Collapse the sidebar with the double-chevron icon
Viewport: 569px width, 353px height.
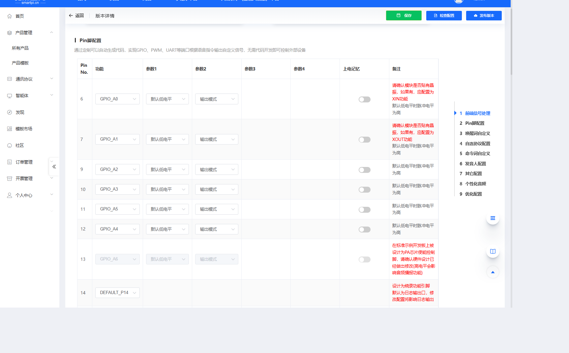coord(54,167)
